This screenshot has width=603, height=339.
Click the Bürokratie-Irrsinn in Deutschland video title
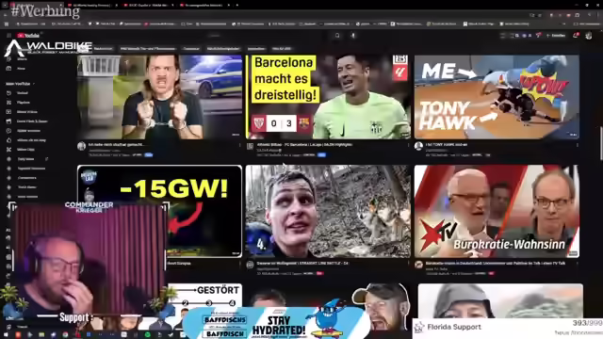pyautogui.click(x=496, y=264)
